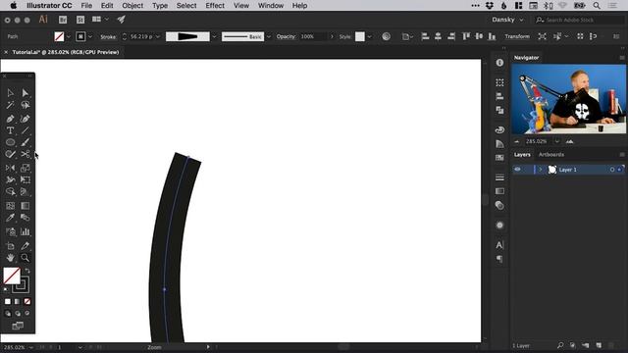Select the Lasso tool

[26, 105]
